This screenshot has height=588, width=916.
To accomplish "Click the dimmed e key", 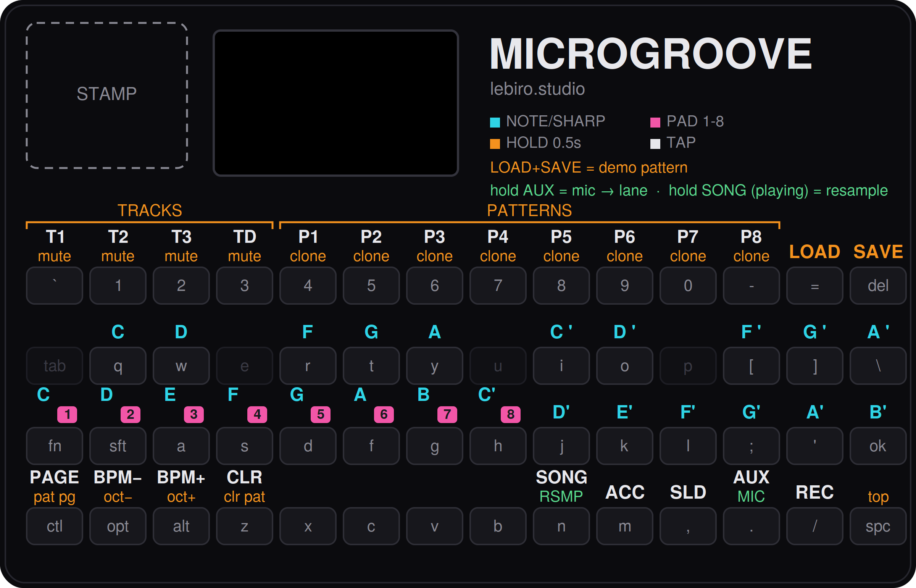I will click(x=245, y=366).
